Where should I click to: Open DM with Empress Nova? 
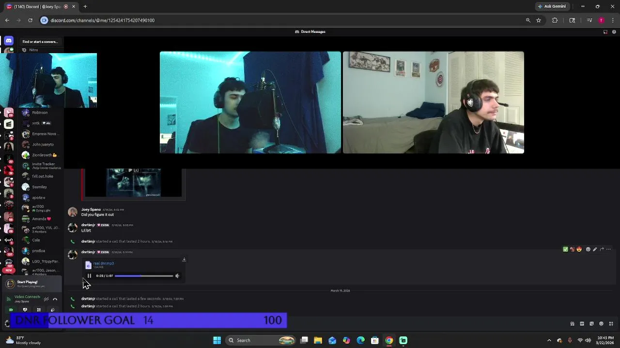41,134
